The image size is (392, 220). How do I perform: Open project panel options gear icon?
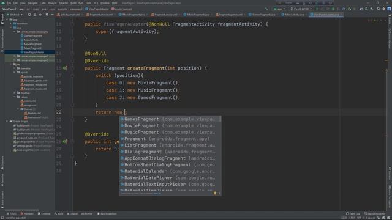pos(47,15)
